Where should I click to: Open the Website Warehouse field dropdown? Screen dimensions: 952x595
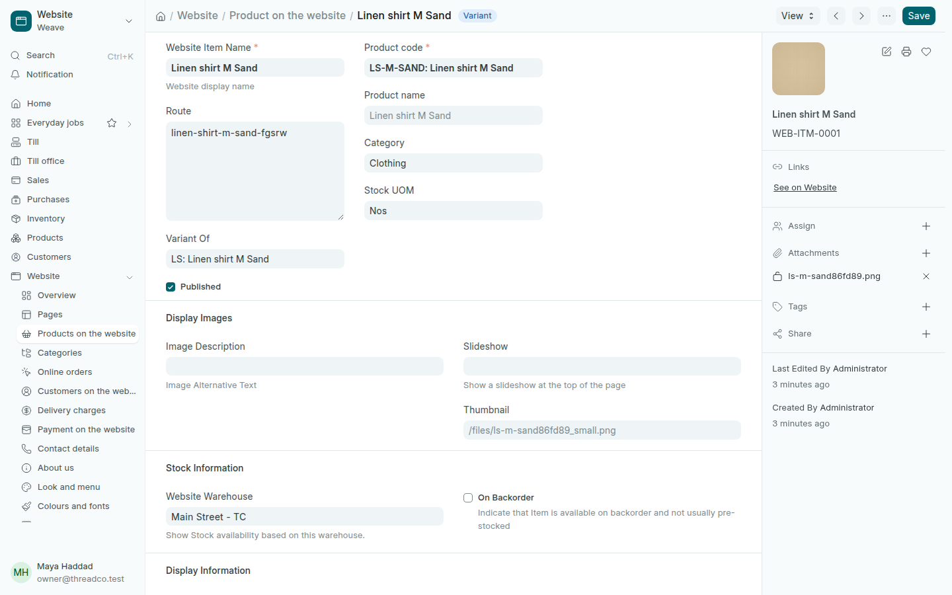305,516
